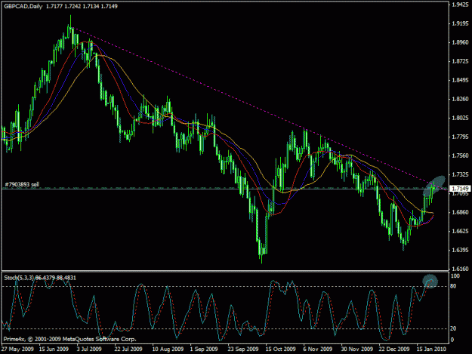The height and width of the screenshot is (354, 472).
Task: Click the GBPCAD,Daily chart title text
Action: coord(23,6)
